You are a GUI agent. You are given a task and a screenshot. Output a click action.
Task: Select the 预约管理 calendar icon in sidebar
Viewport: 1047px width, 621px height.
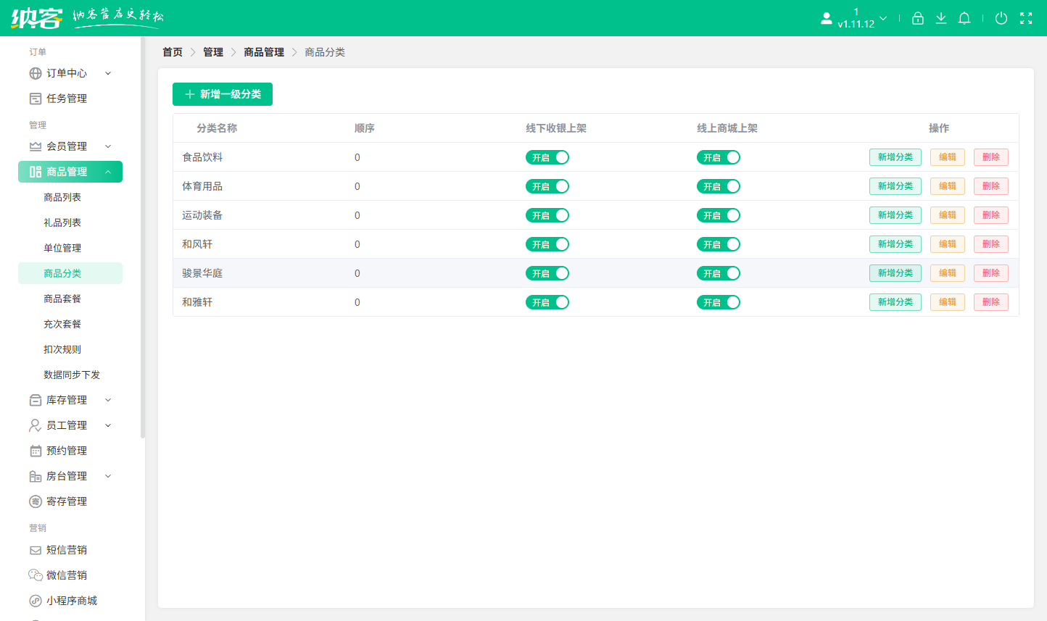click(35, 450)
